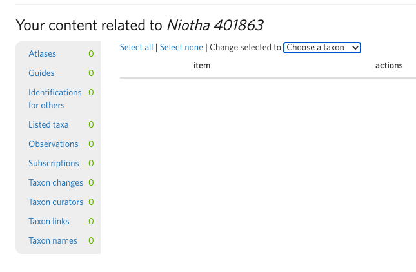Switch to Listed taxa section
Viewport: 416px width, 272px height.
tap(48, 124)
